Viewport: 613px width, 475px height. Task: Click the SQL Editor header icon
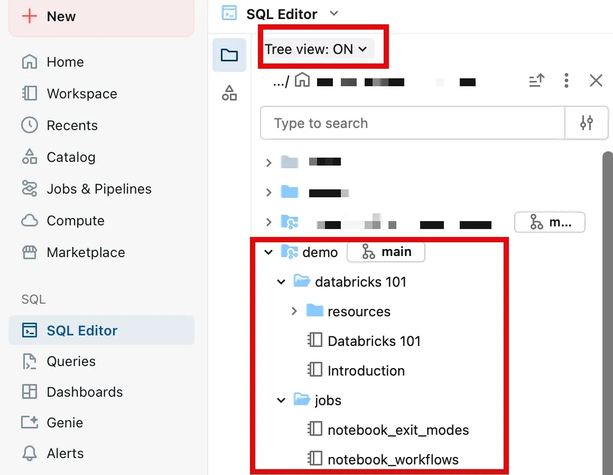pos(229,13)
